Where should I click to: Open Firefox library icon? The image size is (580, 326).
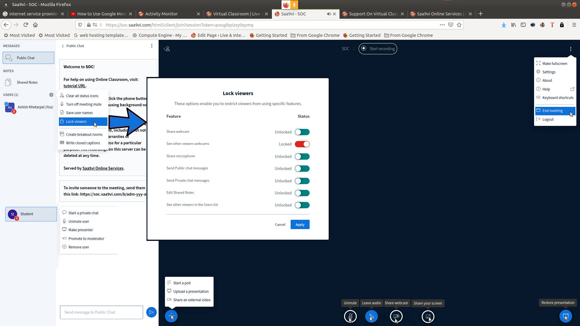513,25
